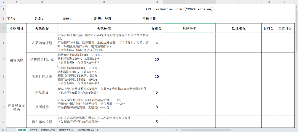Screen dimensions: 298x132
Task: Click the 职级：经理 text
Action: (x=103, y=19)
